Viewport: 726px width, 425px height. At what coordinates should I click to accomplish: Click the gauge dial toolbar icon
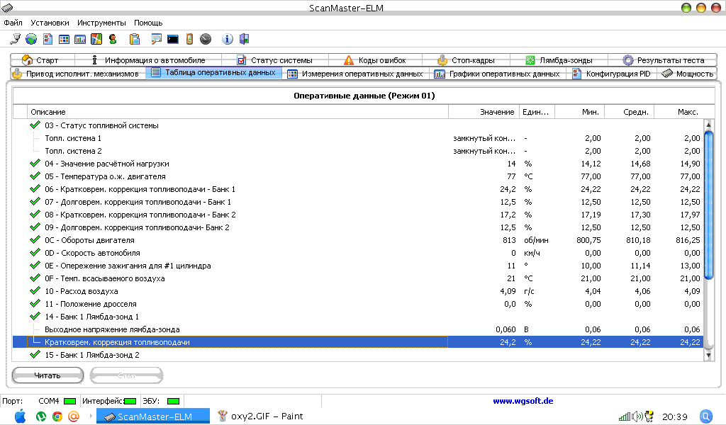point(206,39)
